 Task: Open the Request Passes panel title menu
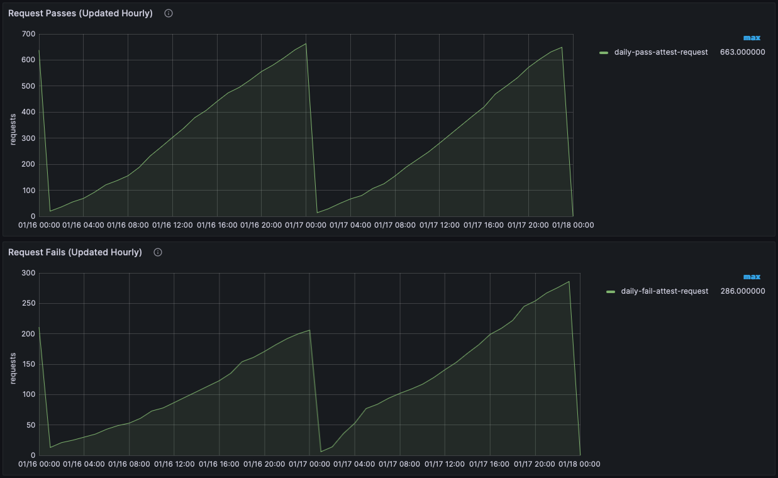click(x=81, y=13)
